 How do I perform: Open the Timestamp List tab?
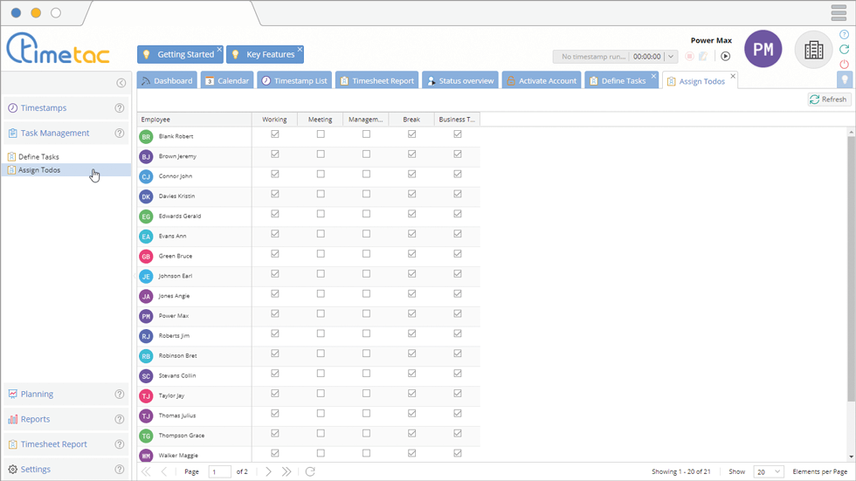(x=294, y=80)
